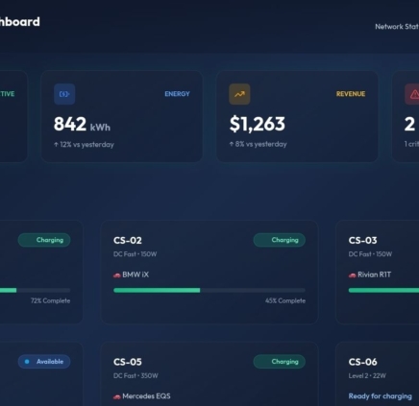Image resolution: width=419 pixels, height=406 pixels.
Task: Click the car icon beside Rivian R1T
Action: click(x=352, y=275)
